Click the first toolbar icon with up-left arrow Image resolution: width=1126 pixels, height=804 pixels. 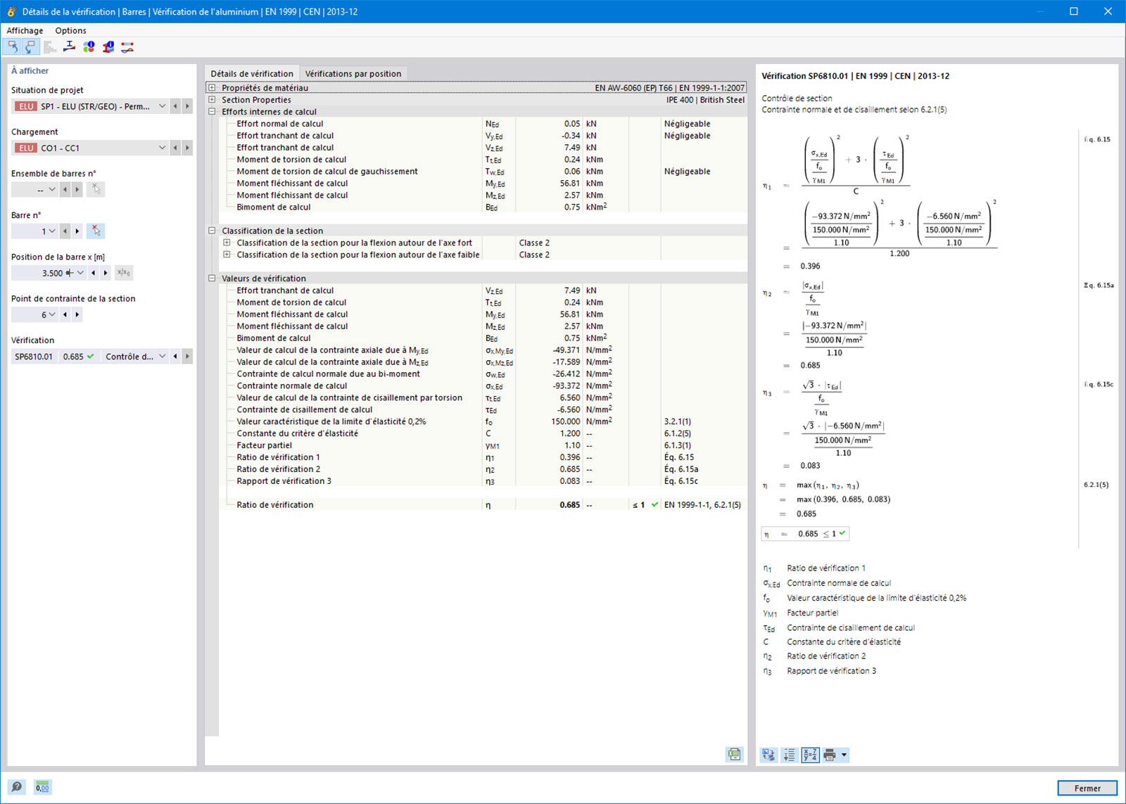coord(13,47)
